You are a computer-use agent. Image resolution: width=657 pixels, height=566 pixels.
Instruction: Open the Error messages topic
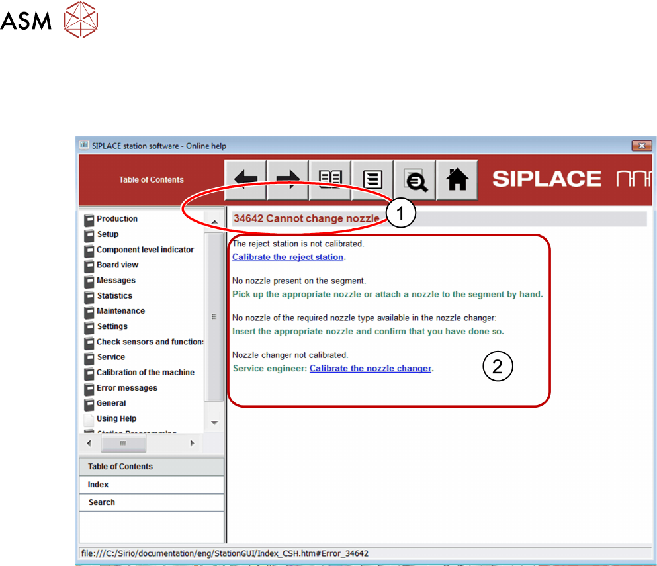tap(127, 388)
